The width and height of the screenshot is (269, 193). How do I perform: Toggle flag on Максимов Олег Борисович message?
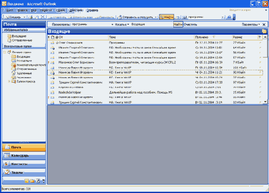260,62
